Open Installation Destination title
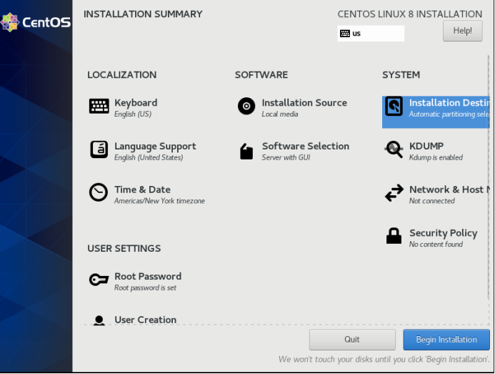 coord(449,103)
